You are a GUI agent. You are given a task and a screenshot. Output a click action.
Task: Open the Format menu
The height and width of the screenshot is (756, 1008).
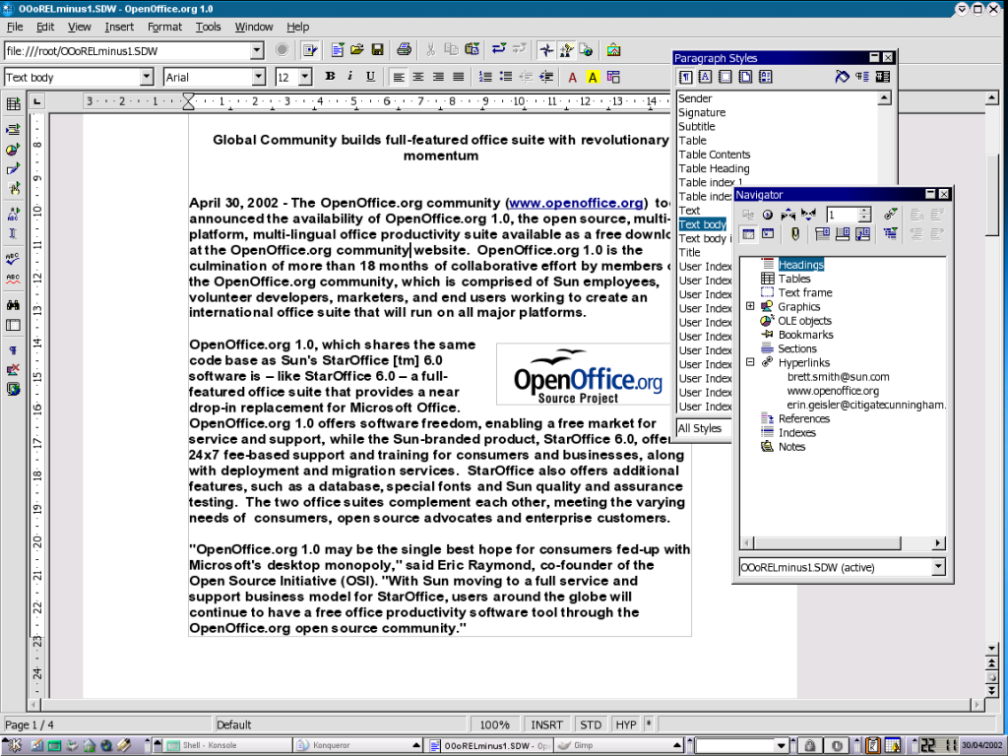click(x=164, y=27)
